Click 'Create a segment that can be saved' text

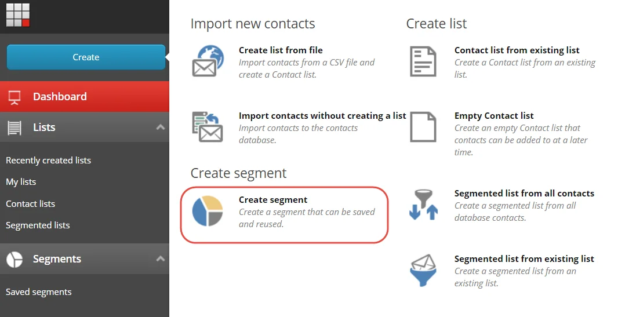coord(307,218)
